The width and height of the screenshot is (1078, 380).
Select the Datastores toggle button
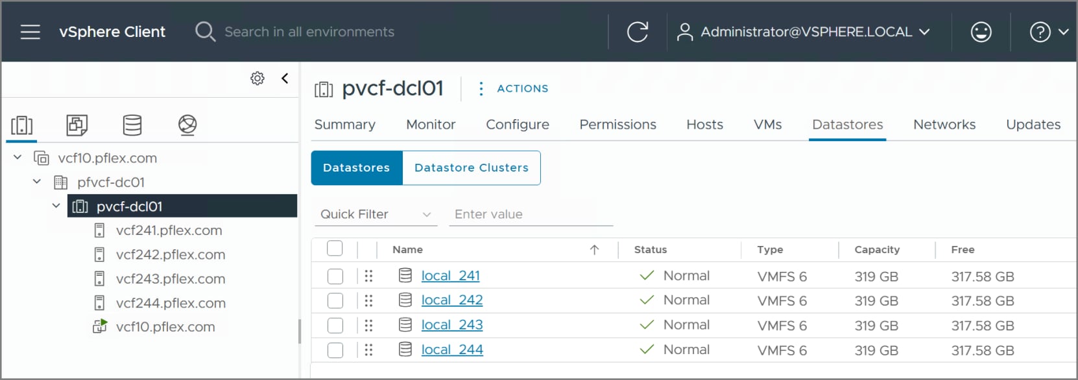pos(357,168)
